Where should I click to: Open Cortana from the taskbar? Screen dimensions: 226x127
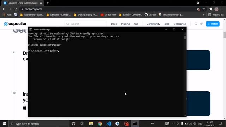[x=73, y=124]
